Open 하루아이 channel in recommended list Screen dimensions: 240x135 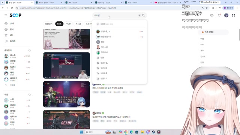click(x=17, y=117)
